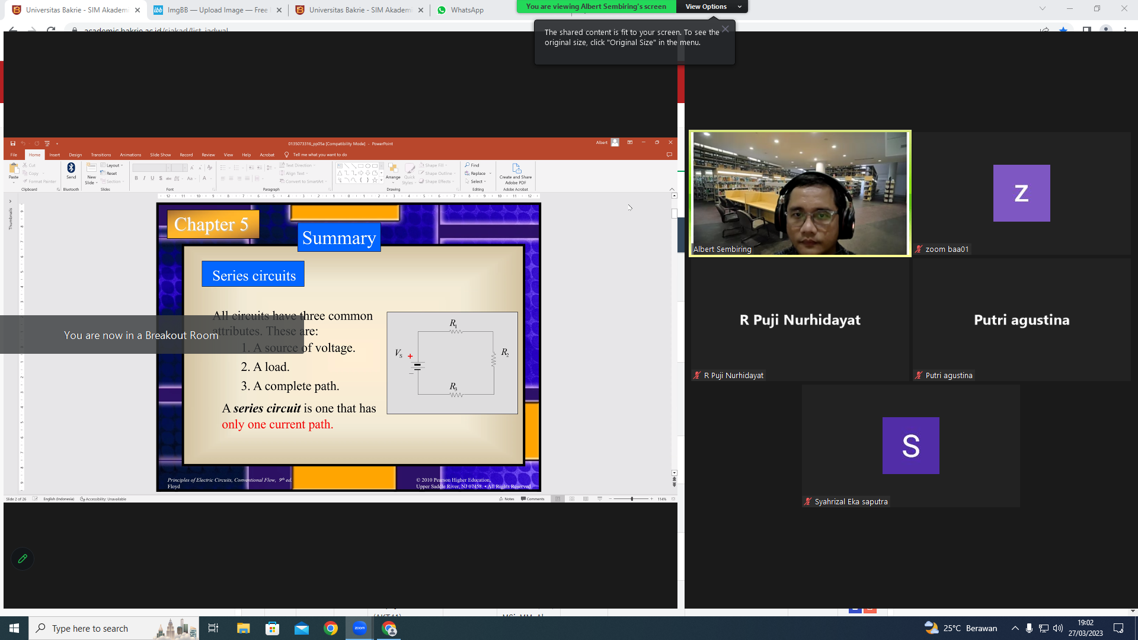Open the font size dropdown
The height and width of the screenshot is (640, 1138).
185,168
